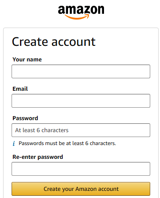160x198 pixels.
Task: Click the Amazon logo at top
Action: 81,12
